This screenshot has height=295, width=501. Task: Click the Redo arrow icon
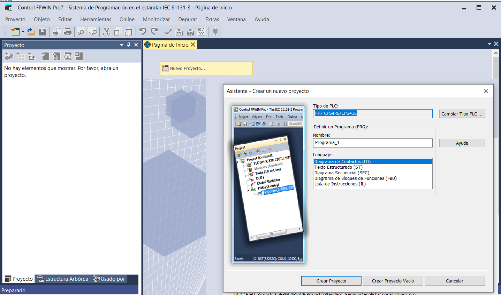point(154,32)
